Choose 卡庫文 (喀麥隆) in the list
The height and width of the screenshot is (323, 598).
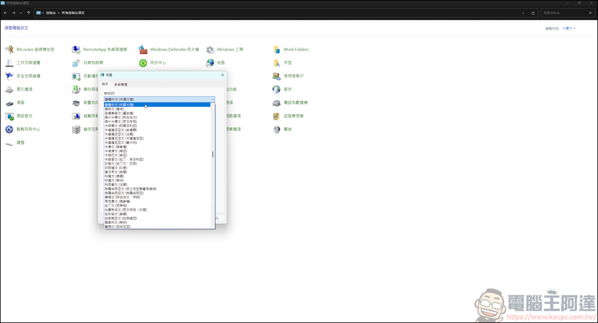[x=157, y=147]
